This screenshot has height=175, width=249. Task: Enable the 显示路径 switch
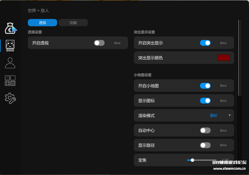click(205, 145)
